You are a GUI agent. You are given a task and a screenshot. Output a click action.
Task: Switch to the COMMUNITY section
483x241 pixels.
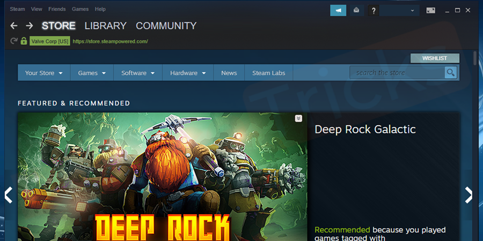[x=166, y=26]
